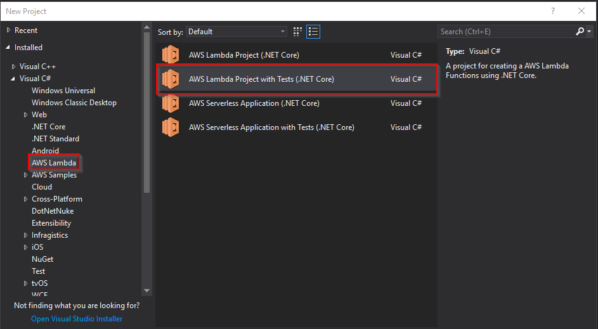This screenshot has height=329, width=598.
Task: Select the Android category
Action: point(45,151)
